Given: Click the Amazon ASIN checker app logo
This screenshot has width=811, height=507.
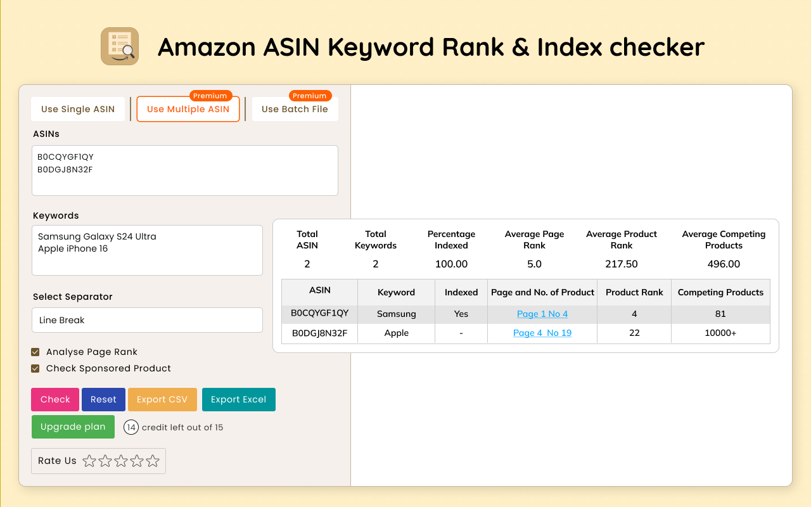Looking at the screenshot, I should click(x=120, y=46).
